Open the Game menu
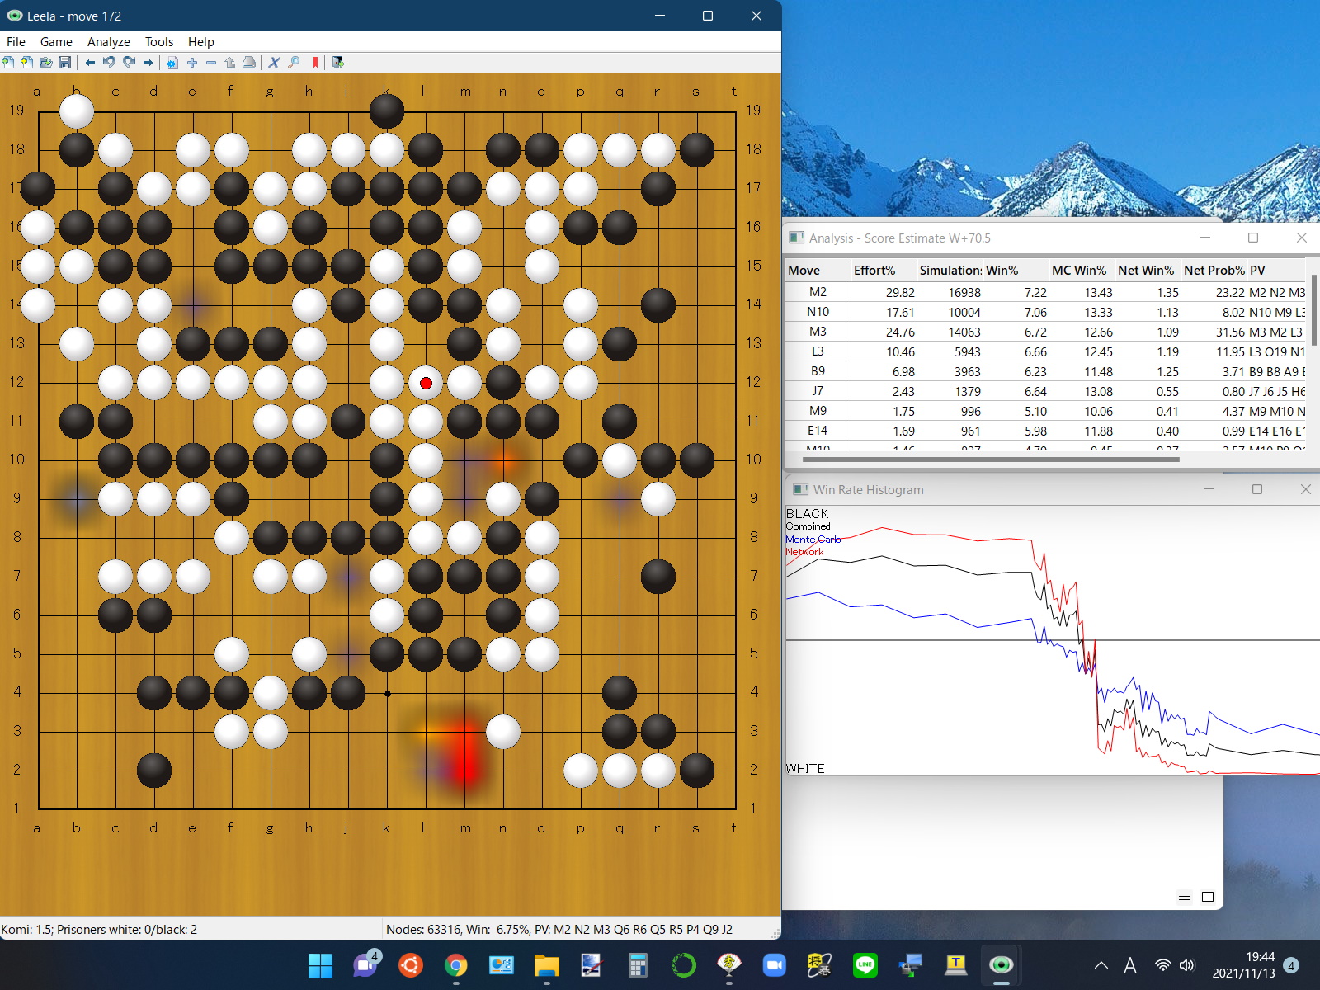The width and height of the screenshot is (1320, 990). [x=56, y=42]
